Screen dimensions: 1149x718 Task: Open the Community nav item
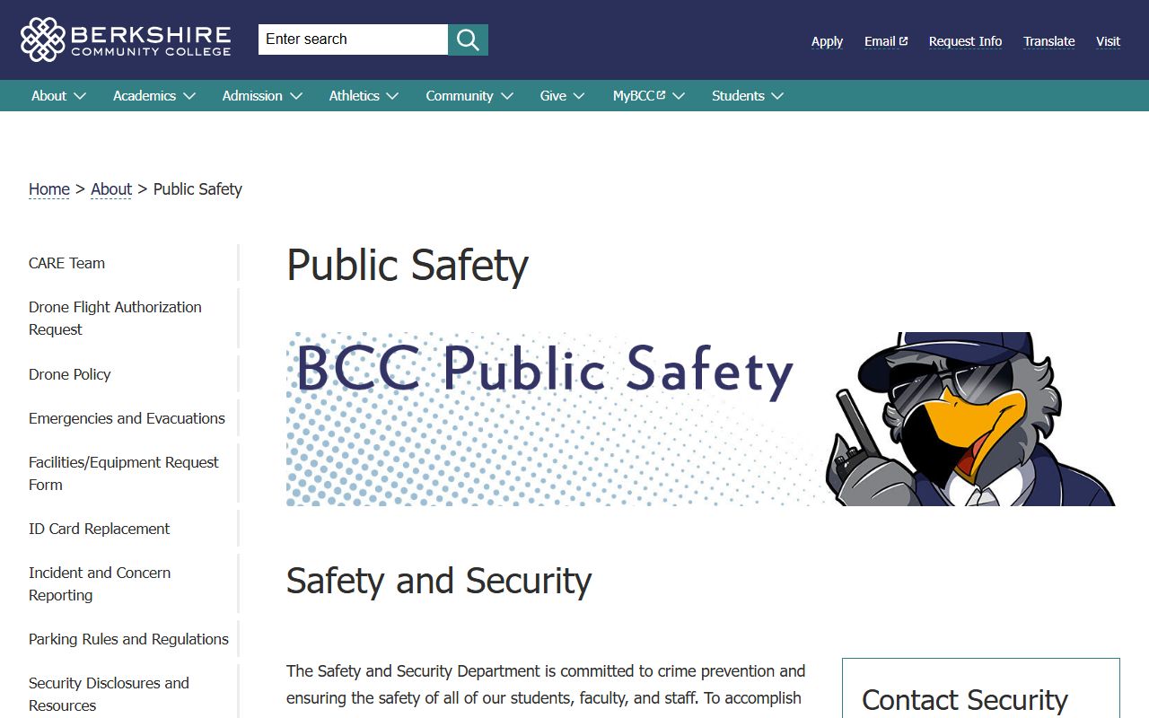pos(460,96)
